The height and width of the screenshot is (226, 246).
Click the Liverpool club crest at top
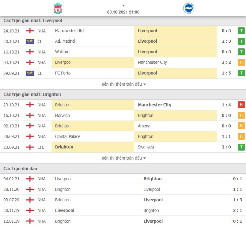pyautogui.click(x=58, y=9)
